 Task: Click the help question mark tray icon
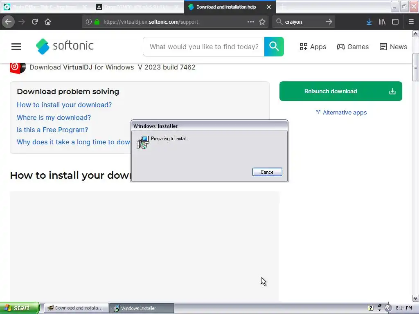(370, 308)
